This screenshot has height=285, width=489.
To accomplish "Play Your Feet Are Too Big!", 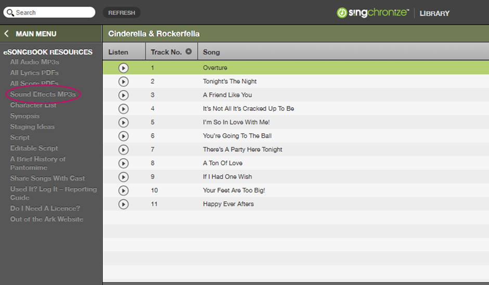I will (x=123, y=190).
